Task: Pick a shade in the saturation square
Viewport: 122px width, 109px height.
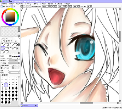Action: pyautogui.click(x=10, y=17)
